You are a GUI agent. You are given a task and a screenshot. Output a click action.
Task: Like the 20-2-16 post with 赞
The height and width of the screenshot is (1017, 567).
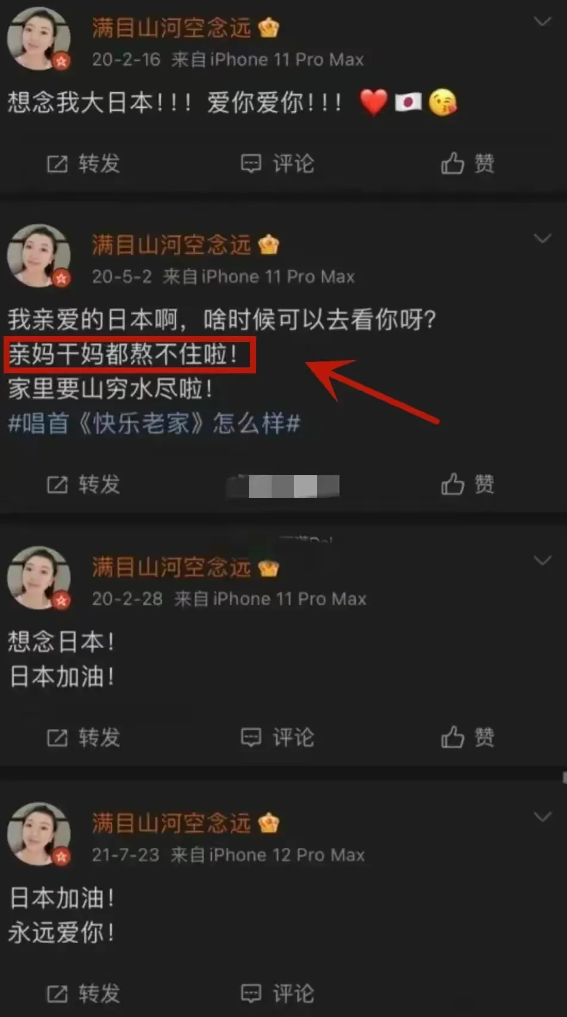pos(468,163)
